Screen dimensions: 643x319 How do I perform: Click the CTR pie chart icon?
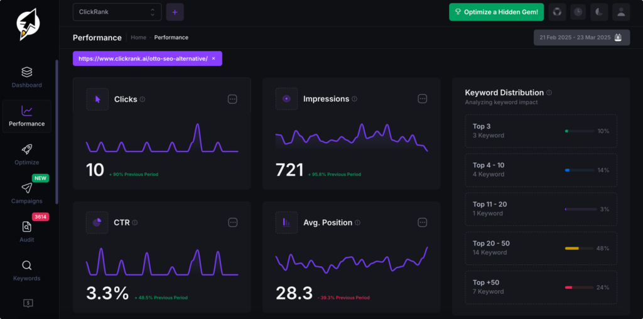[97, 223]
